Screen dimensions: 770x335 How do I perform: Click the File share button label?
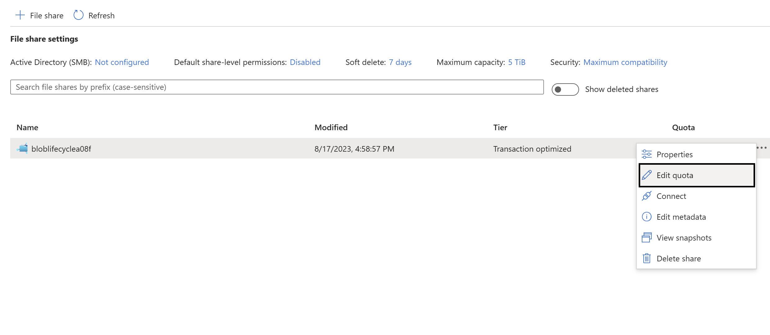coord(47,16)
